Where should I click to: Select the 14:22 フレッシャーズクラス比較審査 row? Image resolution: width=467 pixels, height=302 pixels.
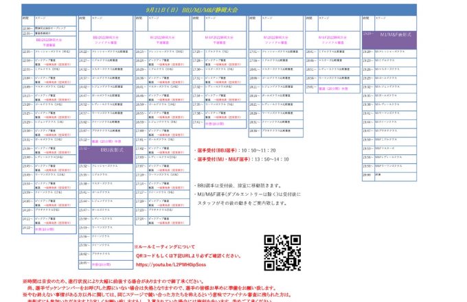[105, 51]
